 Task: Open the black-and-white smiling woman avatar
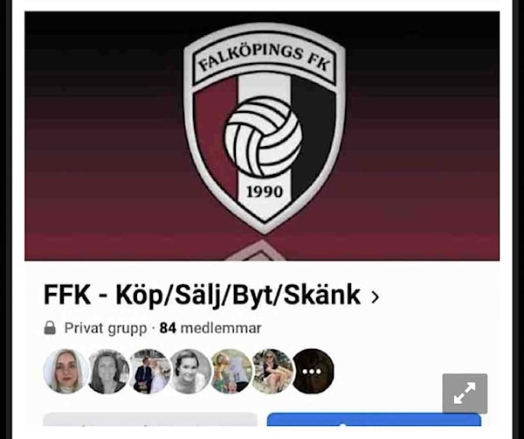tap(190, 371)
